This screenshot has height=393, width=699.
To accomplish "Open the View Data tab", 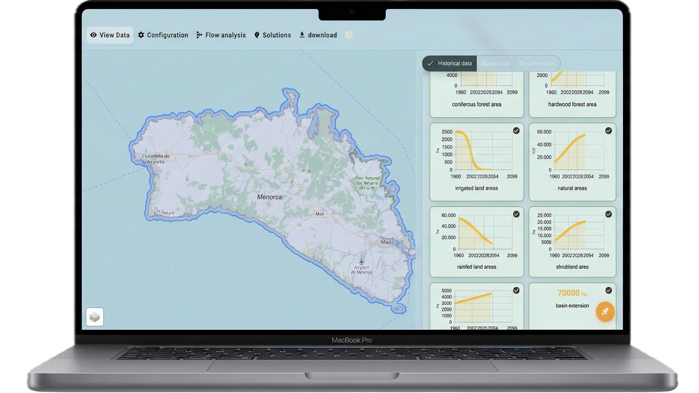I will (x=110, y=35).
